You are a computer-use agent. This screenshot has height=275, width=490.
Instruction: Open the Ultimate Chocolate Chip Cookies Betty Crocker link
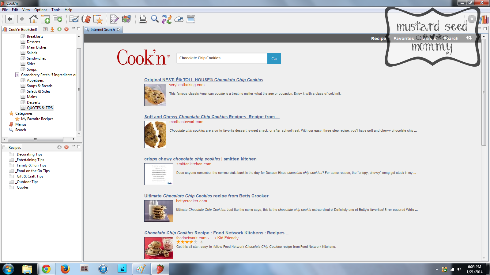click(x=206, y=196)
